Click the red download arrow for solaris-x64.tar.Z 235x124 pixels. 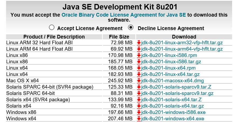[x=139, y=100]
